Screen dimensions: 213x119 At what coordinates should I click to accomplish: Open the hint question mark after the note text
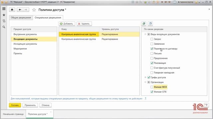point(145,99)
